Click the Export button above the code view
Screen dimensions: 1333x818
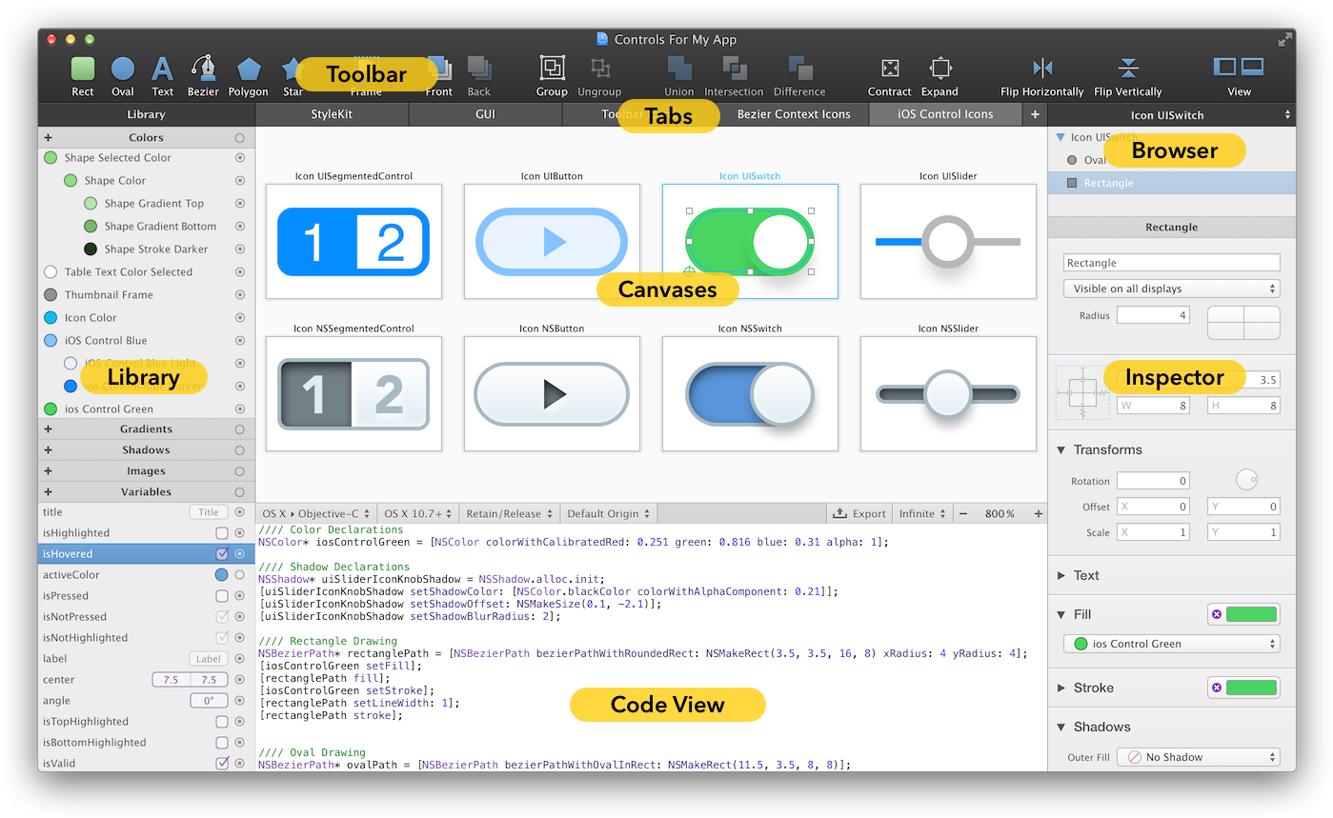858,512
